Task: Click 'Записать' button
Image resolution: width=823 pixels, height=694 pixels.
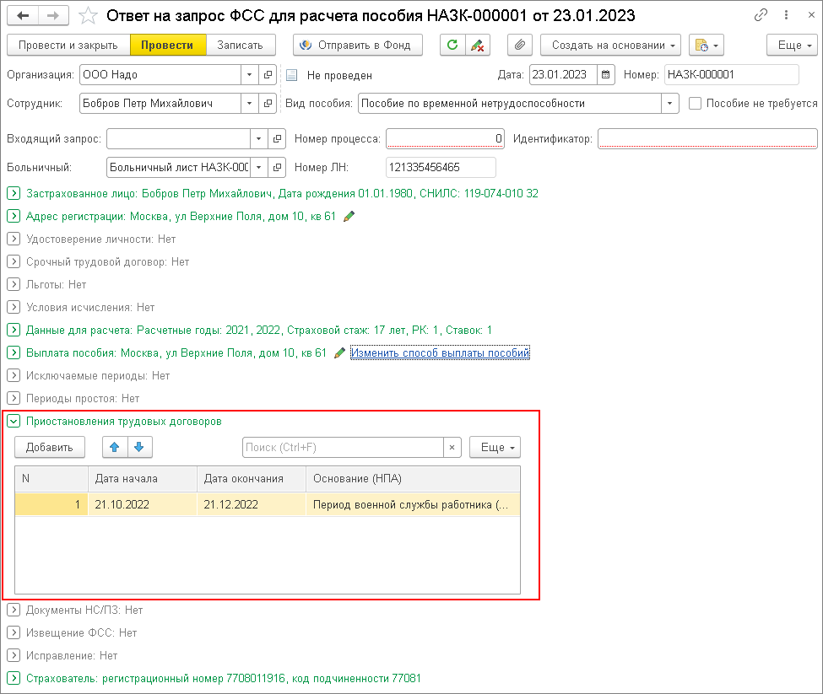Action: tap(241, 45)
